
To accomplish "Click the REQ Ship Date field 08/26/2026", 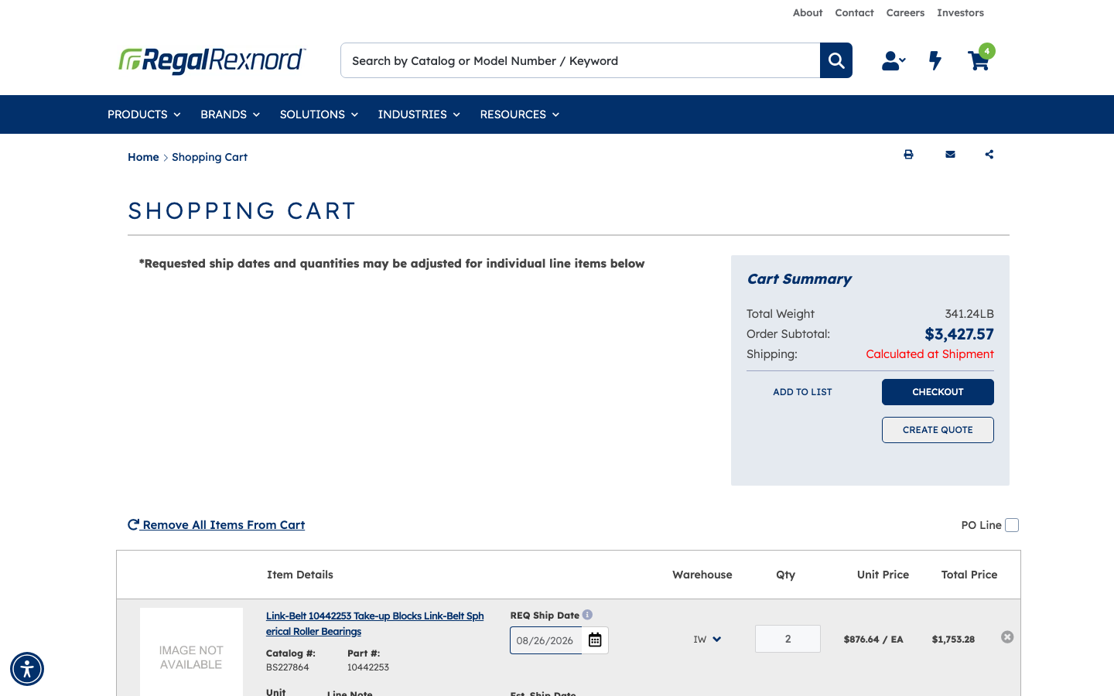I will pyautogui.click(x=545, y=640).
